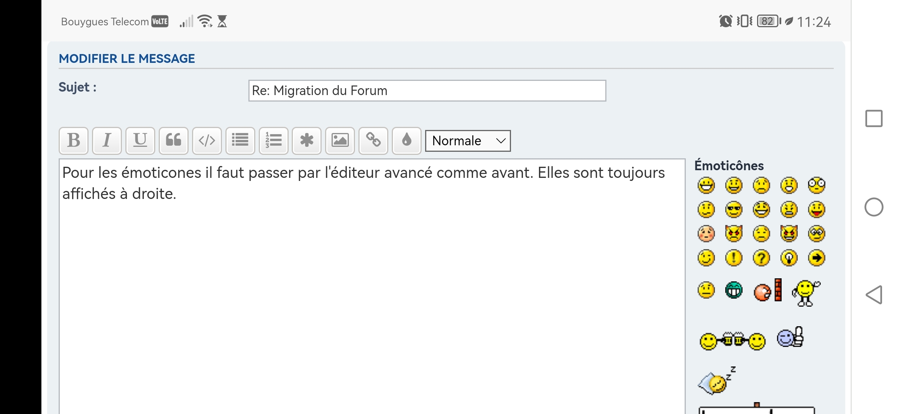Click inside the message text area
The height and width of the screenshot is (414, 897).
[372, 287]
